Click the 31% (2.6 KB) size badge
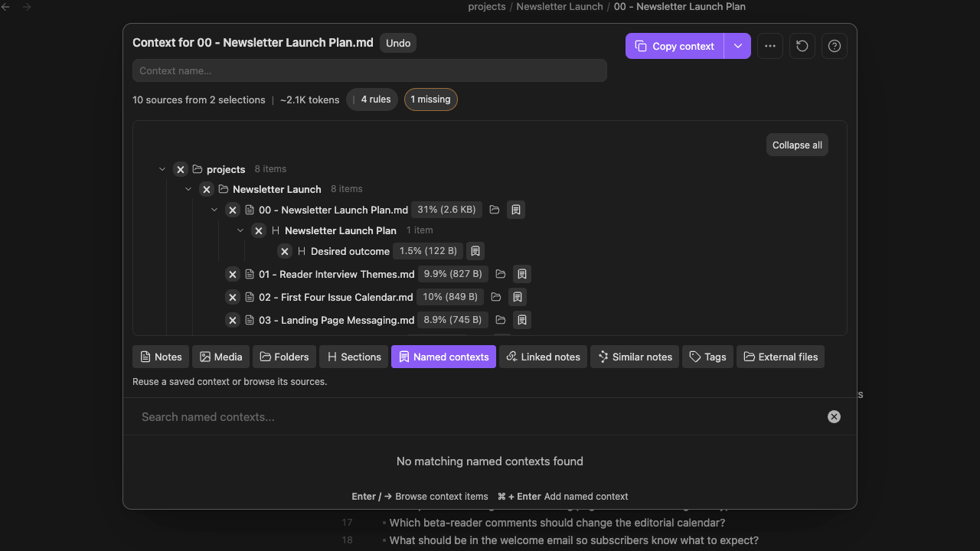 [x=446, y=210]
